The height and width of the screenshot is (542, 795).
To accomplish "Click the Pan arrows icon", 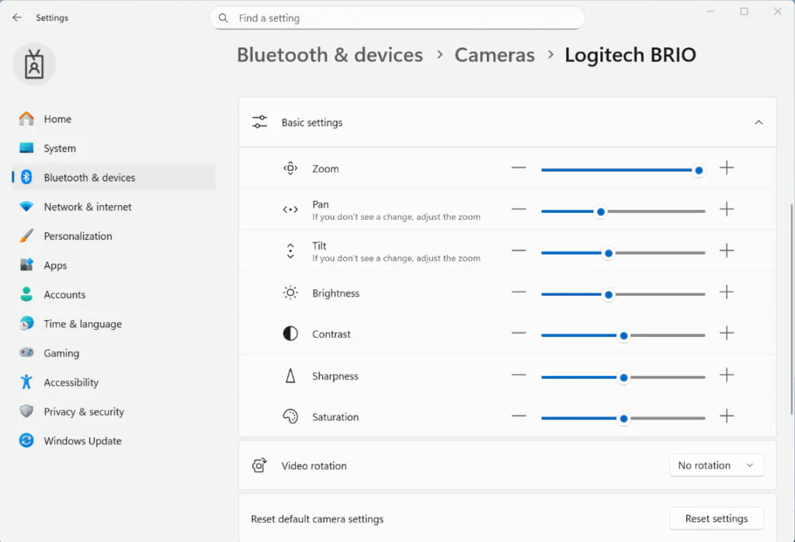I will click(290, 209).
